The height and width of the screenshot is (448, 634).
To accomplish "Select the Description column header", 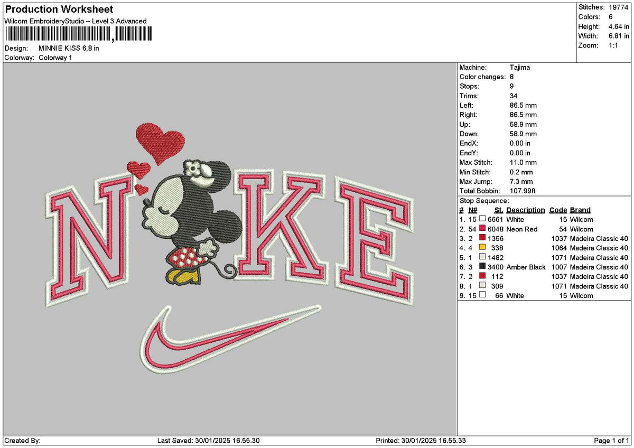I will coord(526,210).
